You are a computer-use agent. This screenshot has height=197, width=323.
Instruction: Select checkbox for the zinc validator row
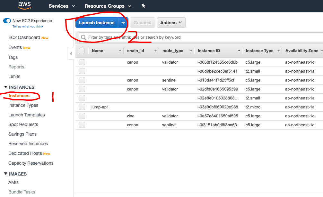click(x=82, y=116)
